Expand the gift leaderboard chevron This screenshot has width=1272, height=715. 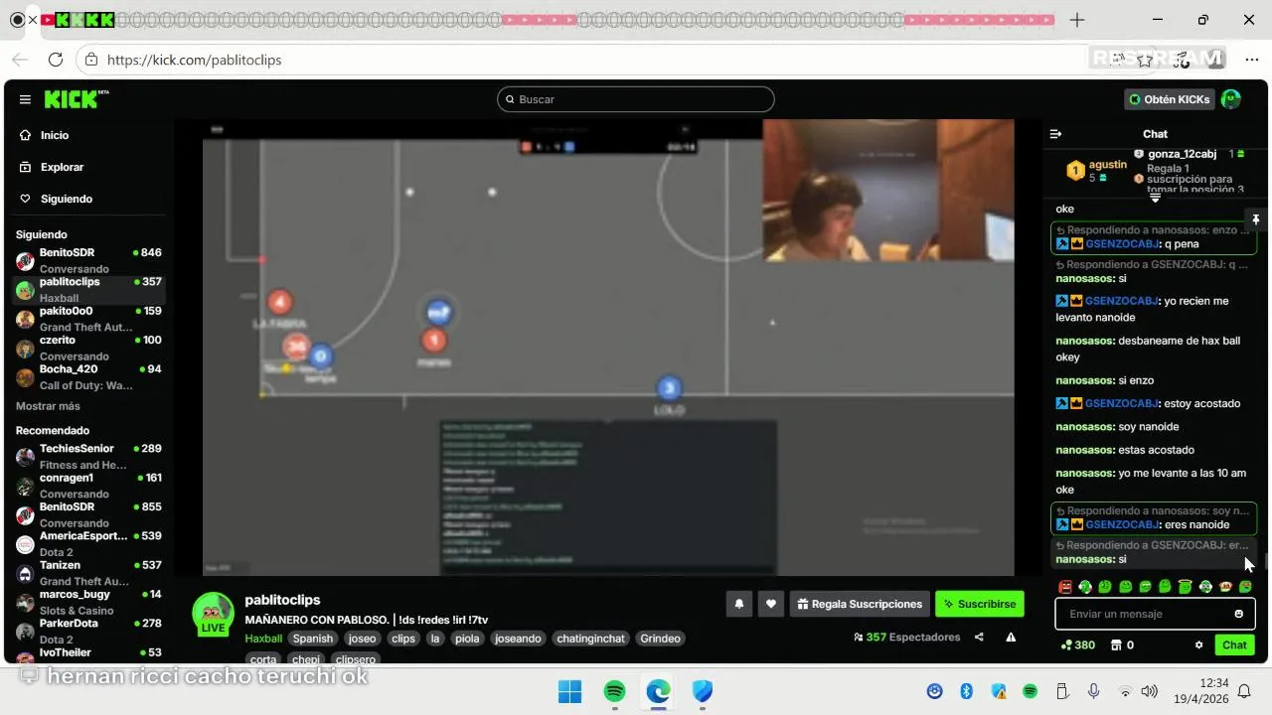1155,198
